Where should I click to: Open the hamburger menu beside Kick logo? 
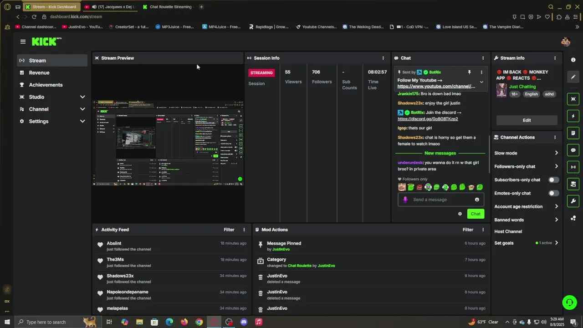click(x=23, y=41)
